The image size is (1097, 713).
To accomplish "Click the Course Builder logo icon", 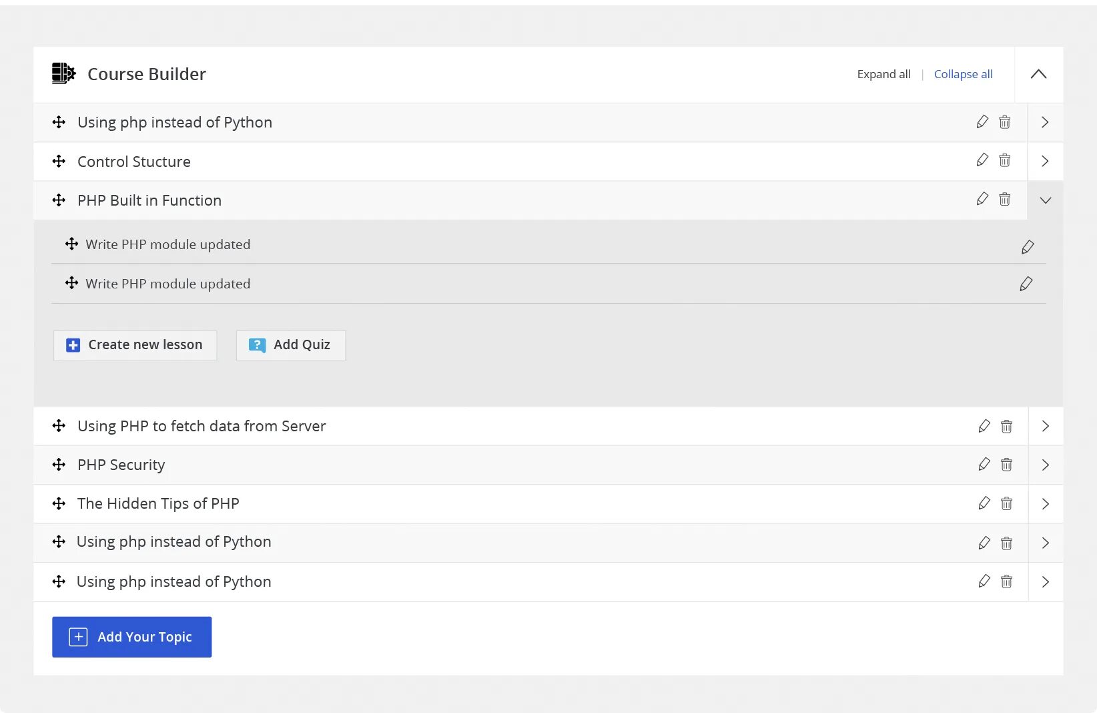I will click(x=63, y=73).
